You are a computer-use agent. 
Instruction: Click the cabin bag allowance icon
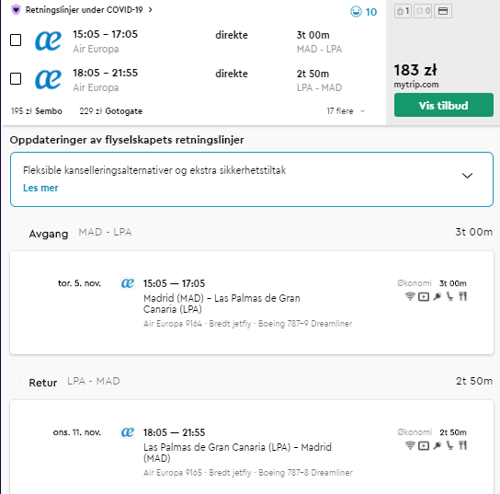point(403,11)
